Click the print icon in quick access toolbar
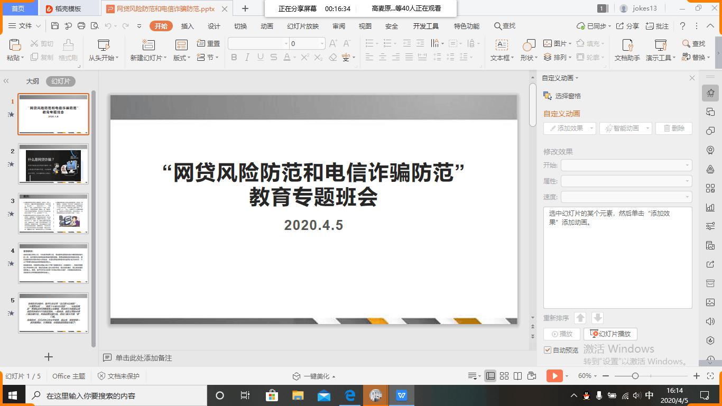 81,26
